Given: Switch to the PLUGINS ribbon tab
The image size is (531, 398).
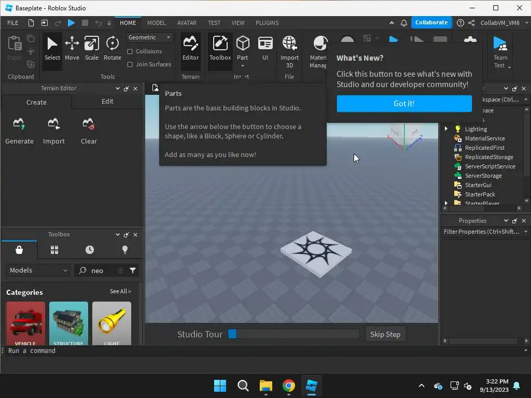Looking at the screenshot, I should click(267, 23).
